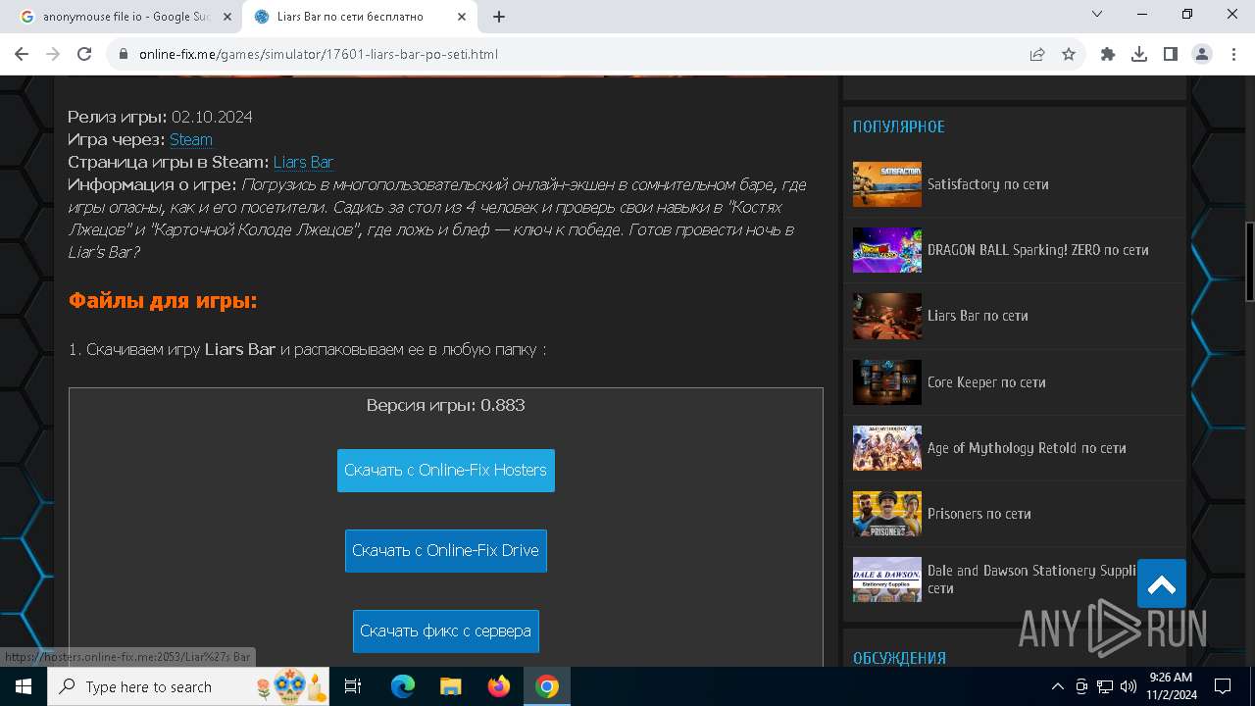Open the volume tray icon

coord(1129,686)
